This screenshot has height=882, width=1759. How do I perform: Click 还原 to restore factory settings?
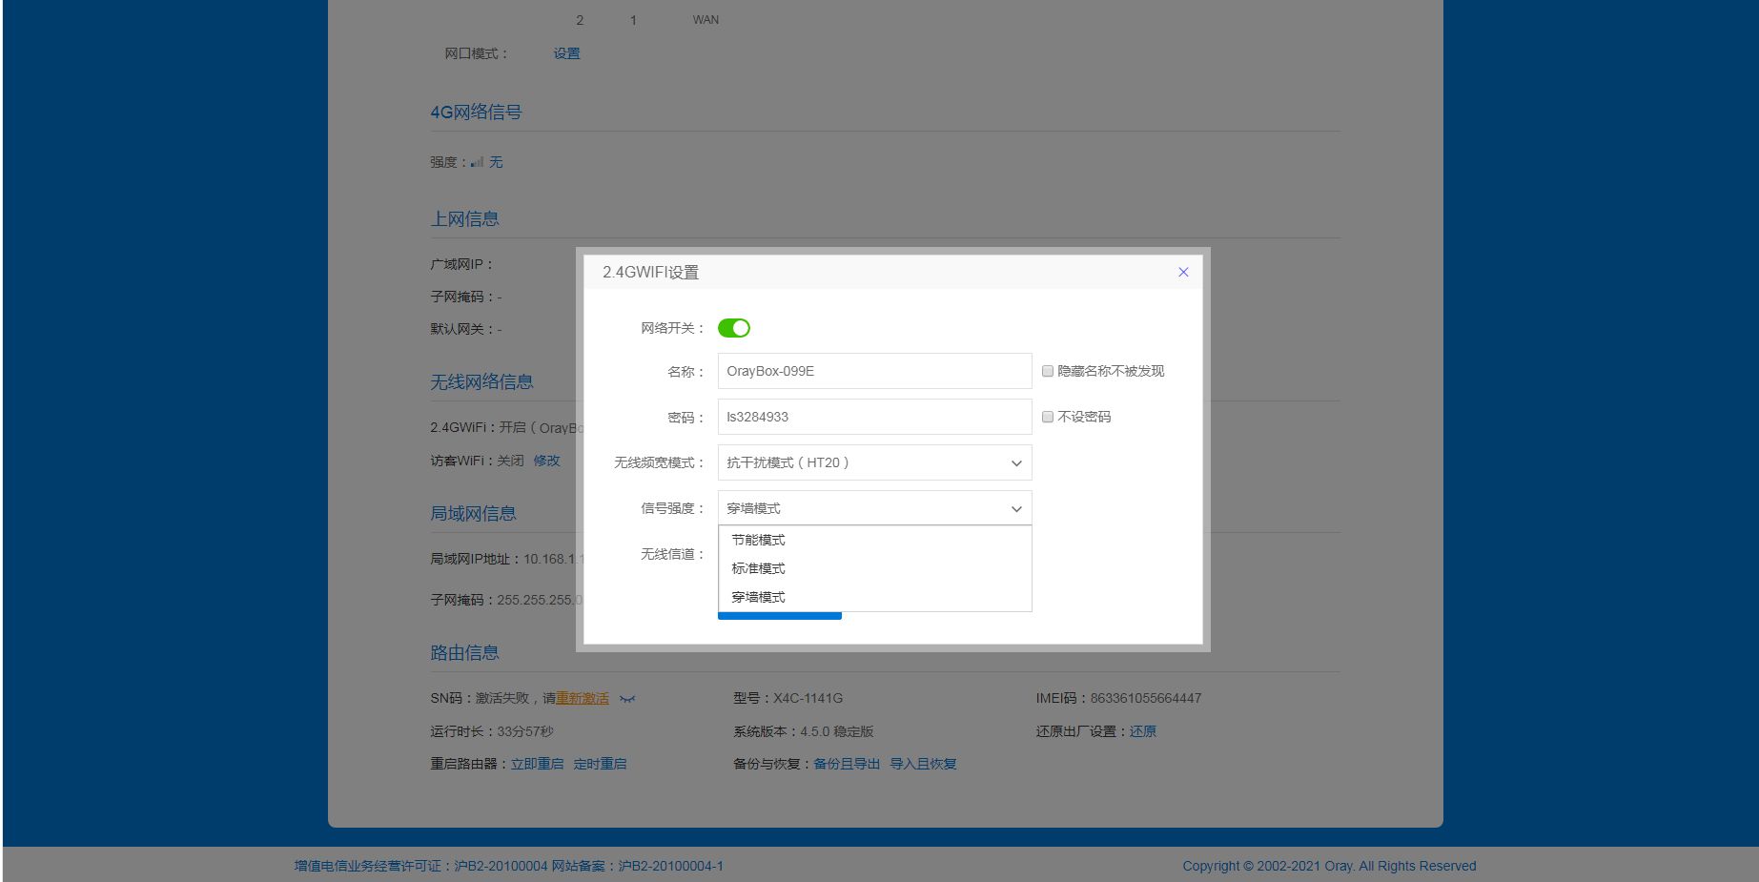(1142, 731)
